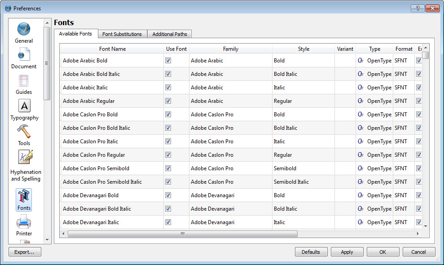
Task: Click font table scroll left arrow
Action: pos(63,234)
